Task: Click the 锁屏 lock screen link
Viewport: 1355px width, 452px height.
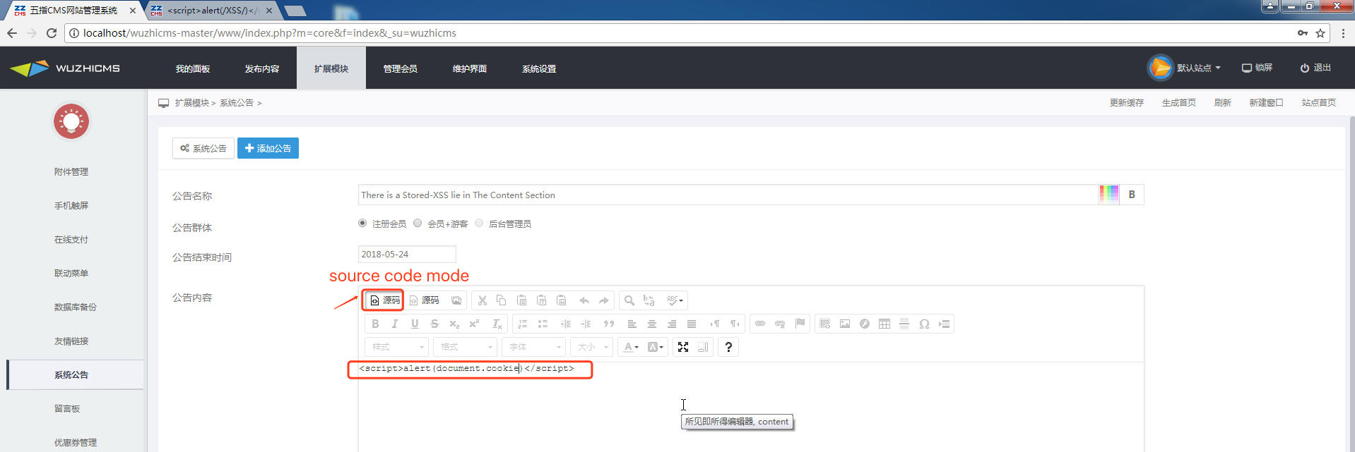Action: 1258,68
